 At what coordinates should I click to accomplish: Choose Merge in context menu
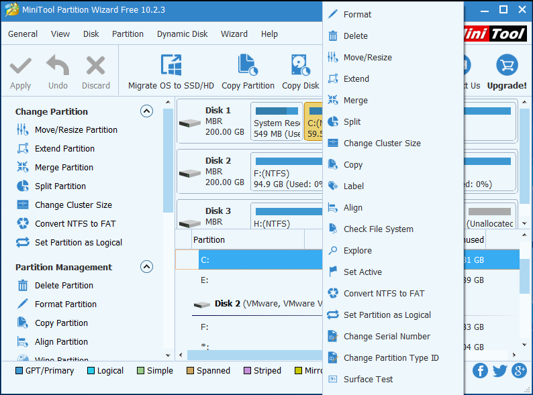coord(393,100)
